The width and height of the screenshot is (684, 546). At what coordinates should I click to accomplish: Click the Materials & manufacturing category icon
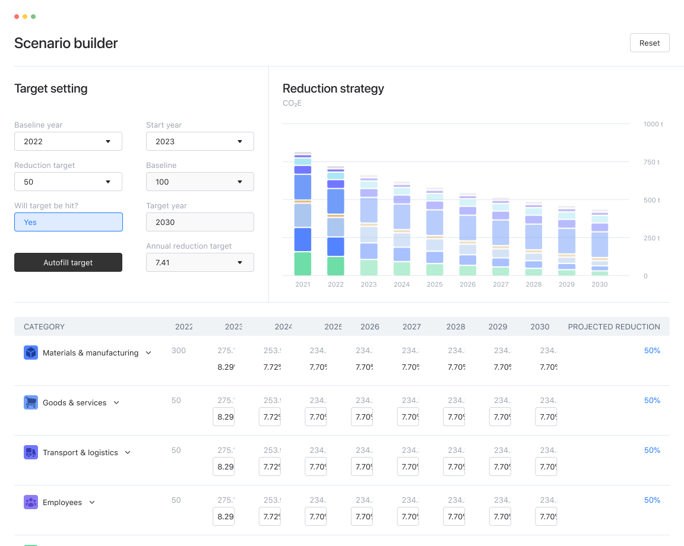click(x=31, y=352)
